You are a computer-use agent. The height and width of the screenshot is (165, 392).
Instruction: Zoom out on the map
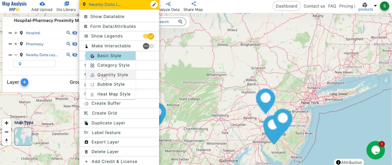click(7, 132)
